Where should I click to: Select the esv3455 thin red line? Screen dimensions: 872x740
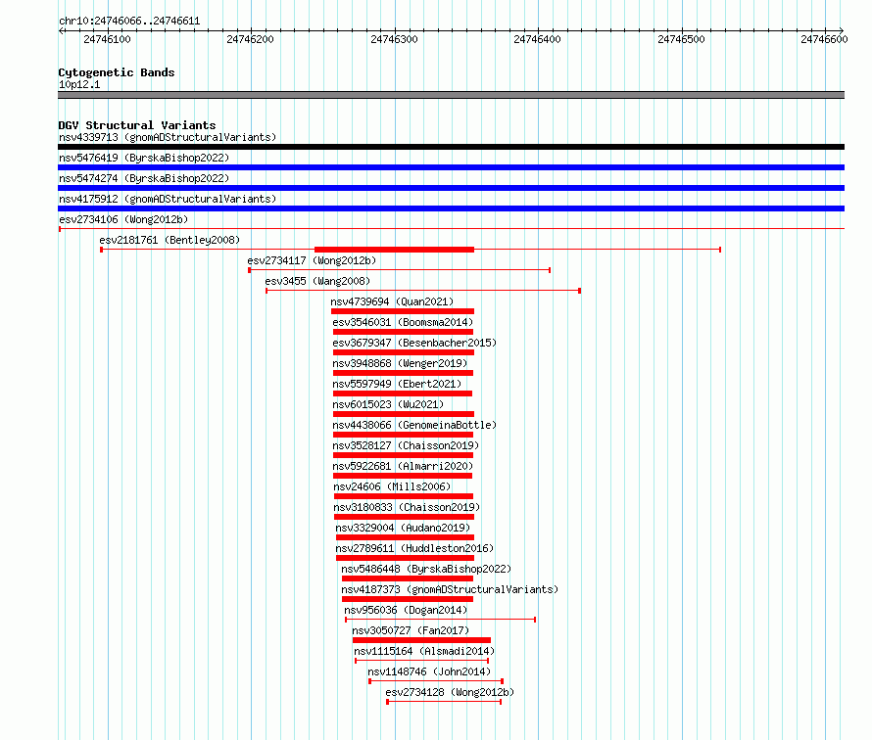click(x=423, y=291)
